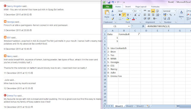
Task: Increase font size with the Grow Font icon
Action: pyautogui.click(x=135, y=15)
